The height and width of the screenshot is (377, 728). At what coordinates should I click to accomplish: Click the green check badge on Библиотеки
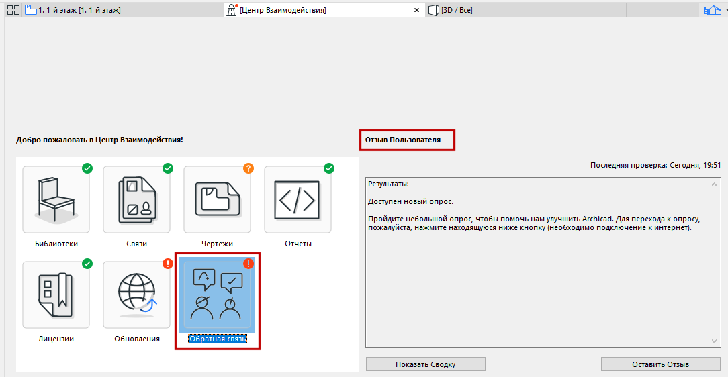pyautogui.click(x=87, y=168)
